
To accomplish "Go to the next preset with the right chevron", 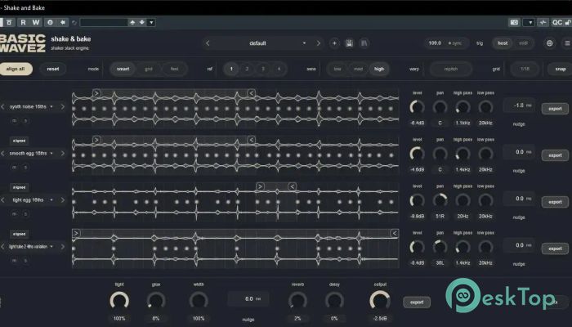I will [318, 43].
